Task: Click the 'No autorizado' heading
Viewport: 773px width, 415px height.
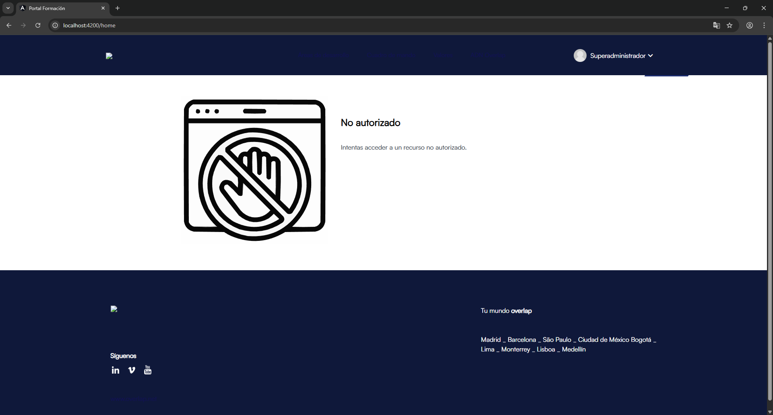Action: (x=370, y=123)
